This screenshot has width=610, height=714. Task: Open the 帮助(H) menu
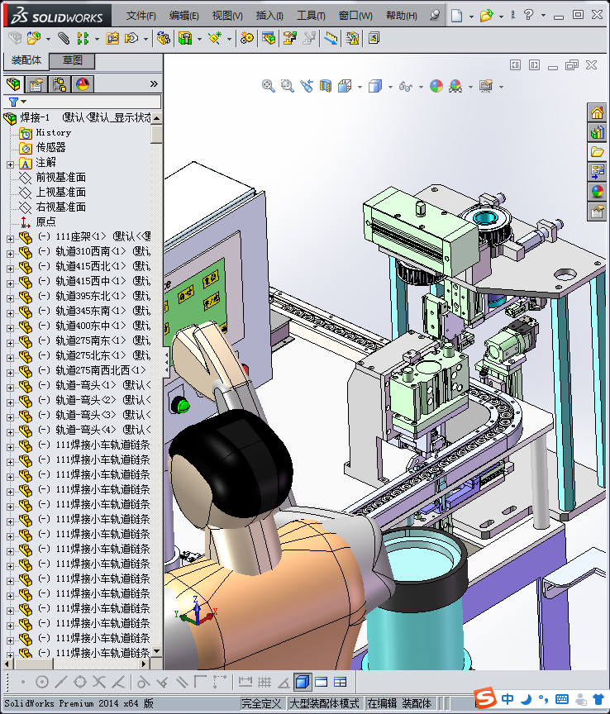(402, 16)
